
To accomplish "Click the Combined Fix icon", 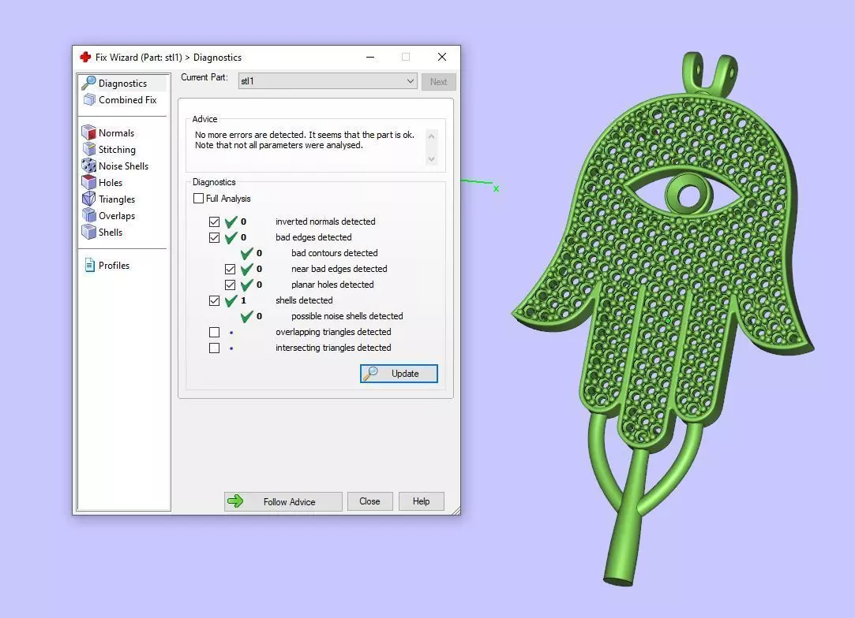I will [x=89, y=99].
